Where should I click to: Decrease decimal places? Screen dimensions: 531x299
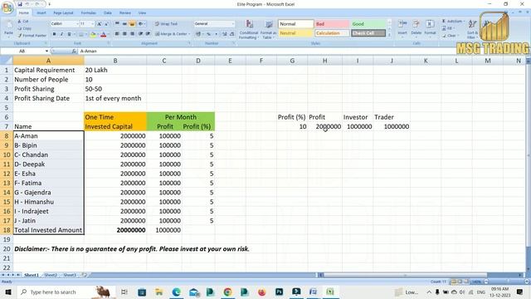pyautogui.click(x=232, y=34)
